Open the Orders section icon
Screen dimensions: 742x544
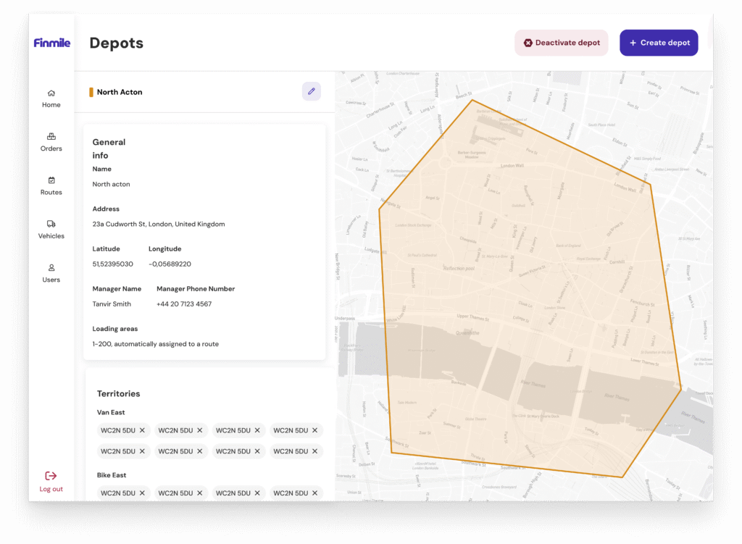[51, 136]
